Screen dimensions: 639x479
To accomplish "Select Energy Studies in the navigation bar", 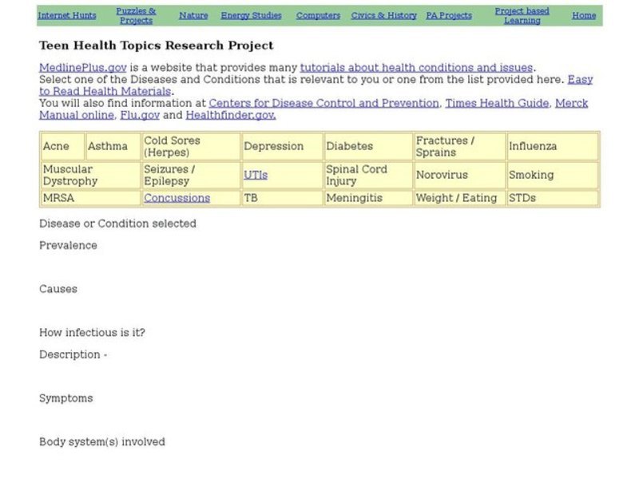I will pyautogui.click(x=252, y=14).
